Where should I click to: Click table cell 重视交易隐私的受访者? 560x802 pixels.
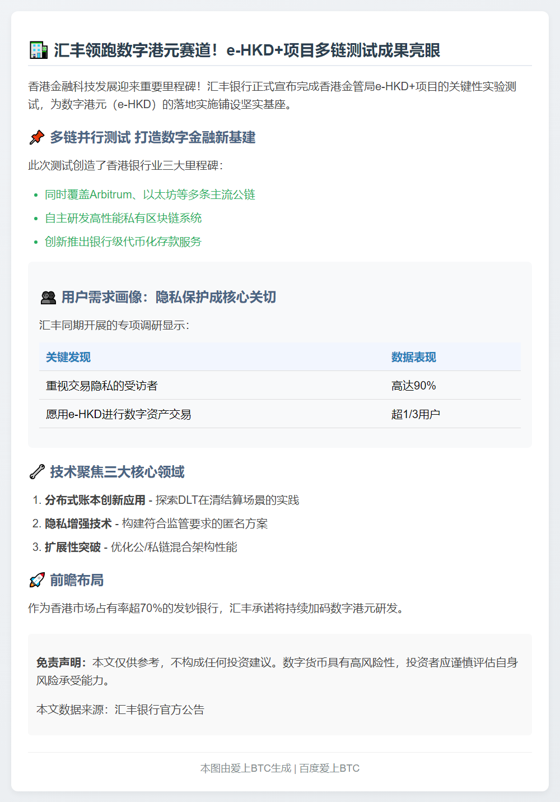click(102, 386)
